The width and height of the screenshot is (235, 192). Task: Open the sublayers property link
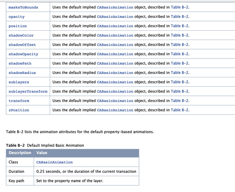pos(19,82)
